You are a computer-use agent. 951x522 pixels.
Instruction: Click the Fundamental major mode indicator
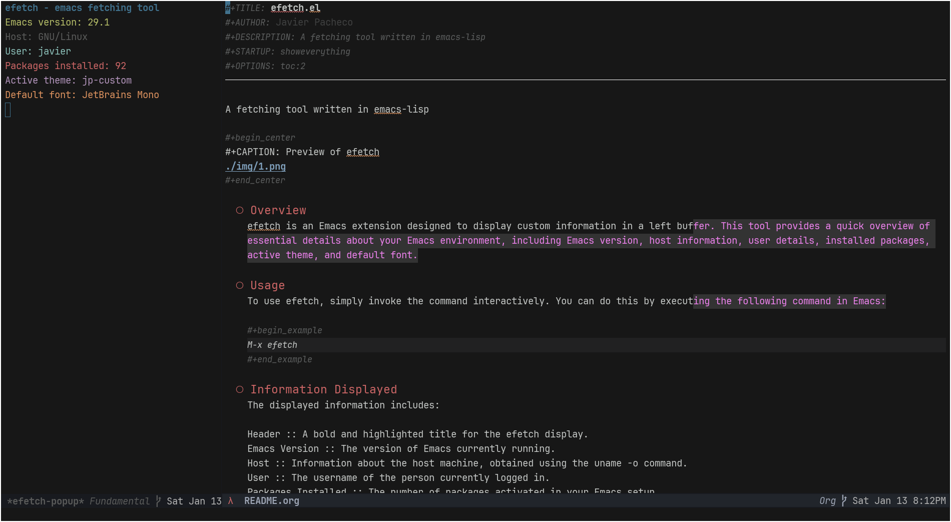pos(119,501)
